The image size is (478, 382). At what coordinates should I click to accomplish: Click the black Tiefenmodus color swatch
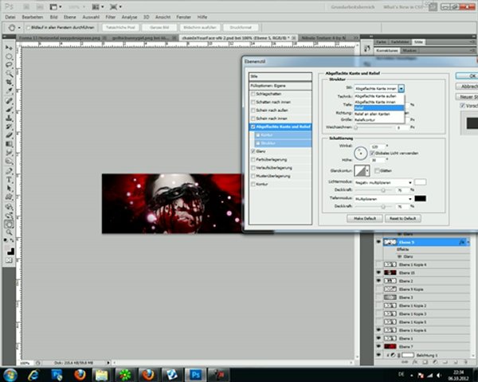point(421,197)
